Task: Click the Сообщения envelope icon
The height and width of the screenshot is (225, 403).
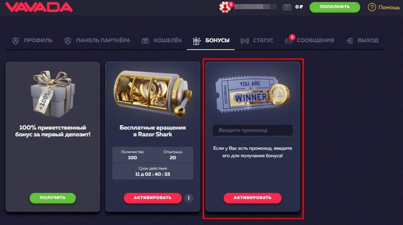Action: tap(288, 41)
